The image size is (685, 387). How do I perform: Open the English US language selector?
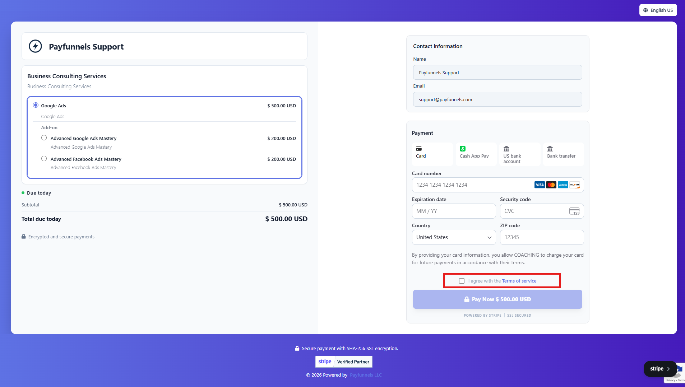pyautogui.click(x=658, y=10)
